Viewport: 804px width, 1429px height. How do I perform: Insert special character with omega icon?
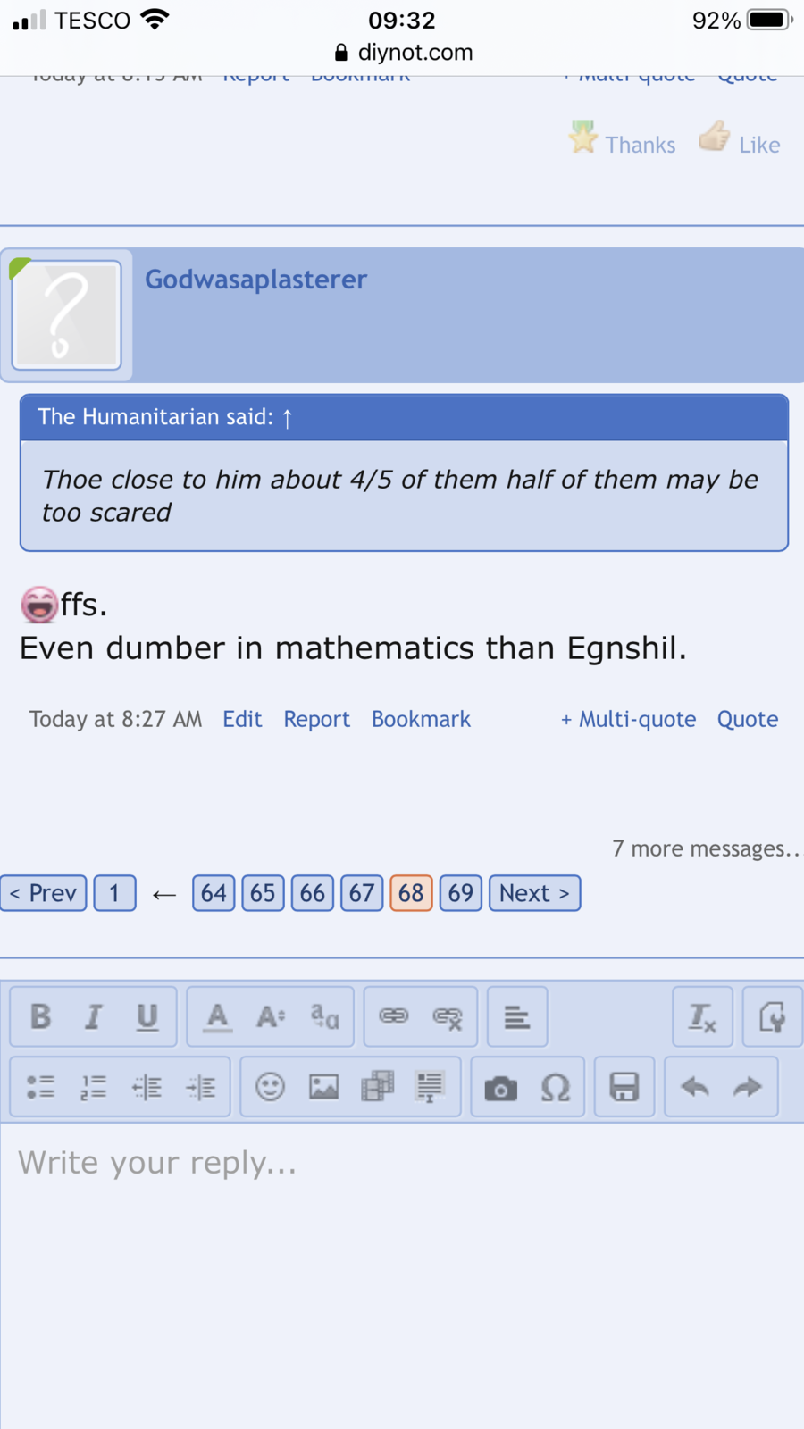point(555,1087)
